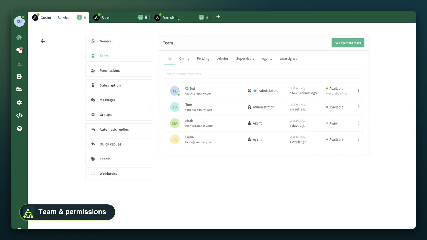The width and height of the screenshot is (427, 240).
Task: Select the Pending team filter tab
Action: [203, 59]
